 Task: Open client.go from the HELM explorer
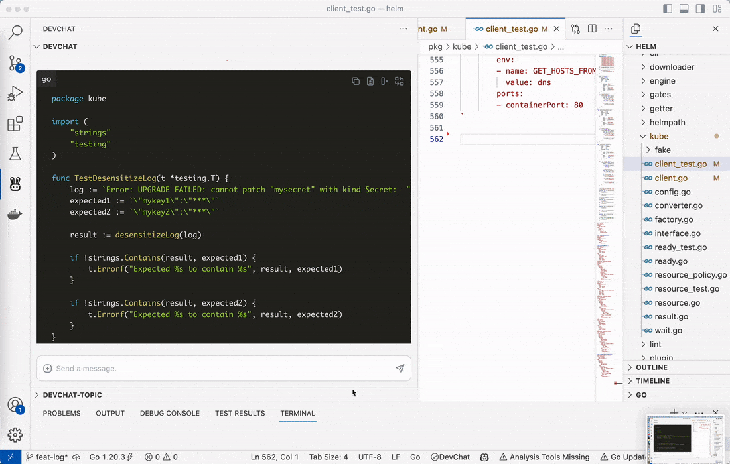(673, 178)
